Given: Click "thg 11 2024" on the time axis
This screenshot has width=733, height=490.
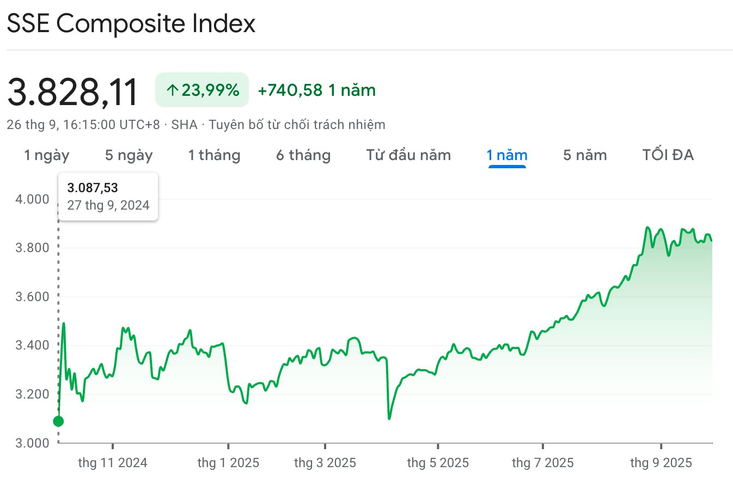Looking at the screenshot, I should coord(113,463).
